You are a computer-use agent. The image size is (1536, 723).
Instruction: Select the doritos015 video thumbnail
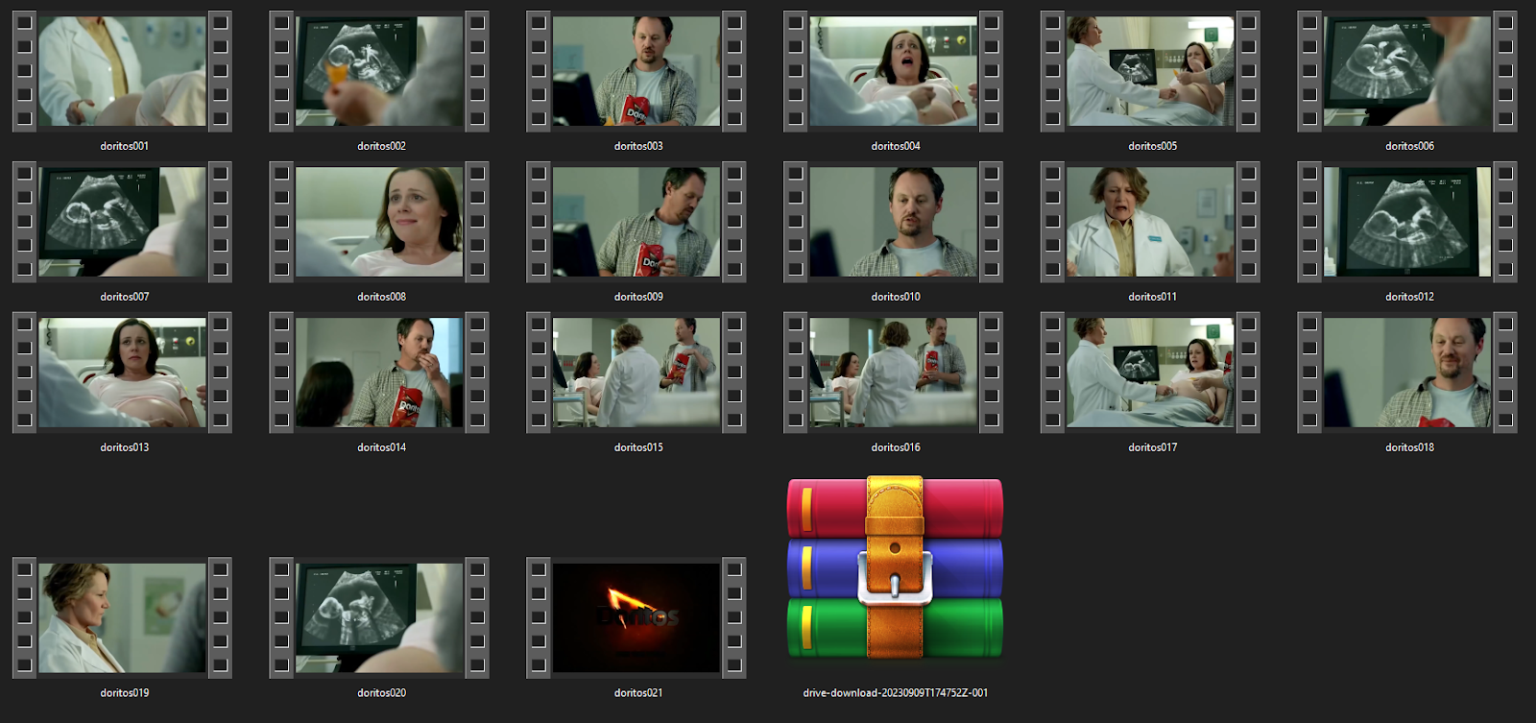click(x=636, y=373)
